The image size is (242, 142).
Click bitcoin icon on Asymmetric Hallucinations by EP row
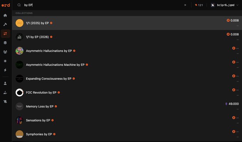pos(234,48)
